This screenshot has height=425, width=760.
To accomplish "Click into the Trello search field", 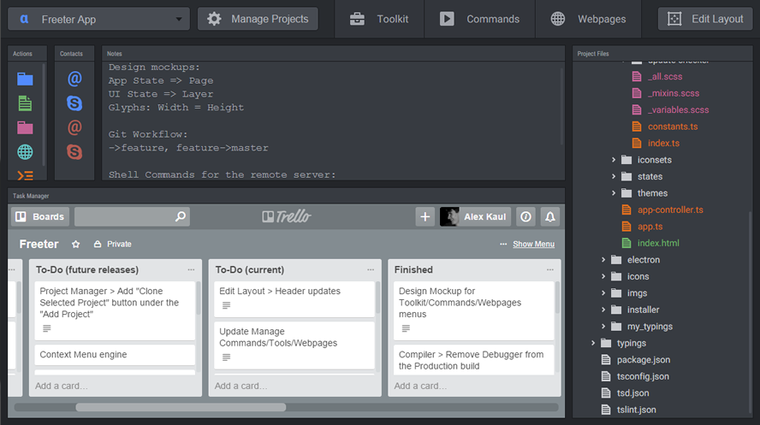I will click(132, 217).
